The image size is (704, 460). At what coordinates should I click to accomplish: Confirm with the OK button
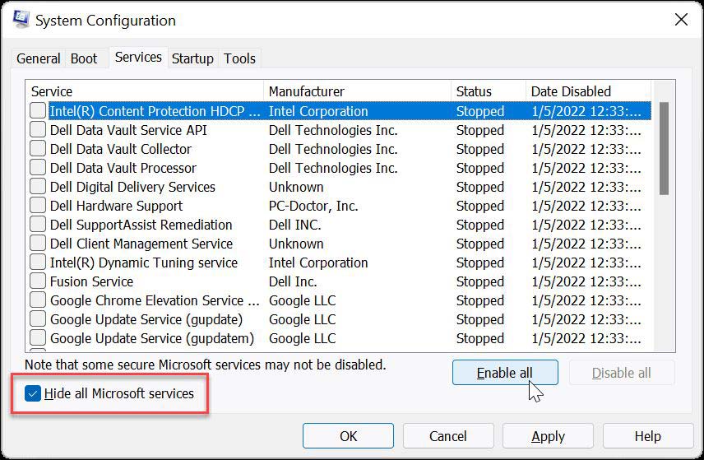(x=348, y=436)
